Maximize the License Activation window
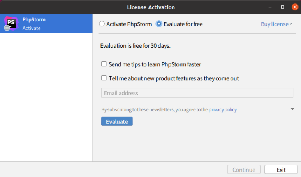 pyautogui.click(x=283, y=7)
